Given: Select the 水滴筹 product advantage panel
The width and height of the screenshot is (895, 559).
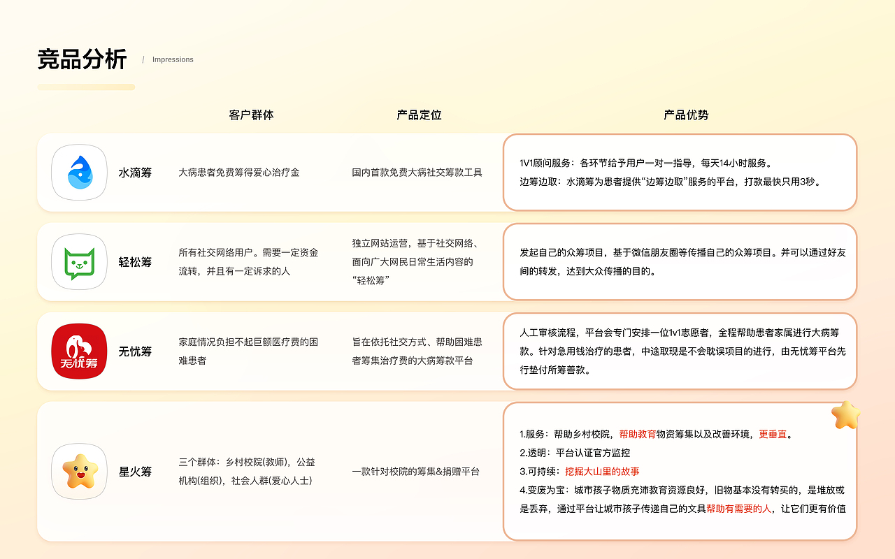Looking at the screenshot, I should coord(679,172).
